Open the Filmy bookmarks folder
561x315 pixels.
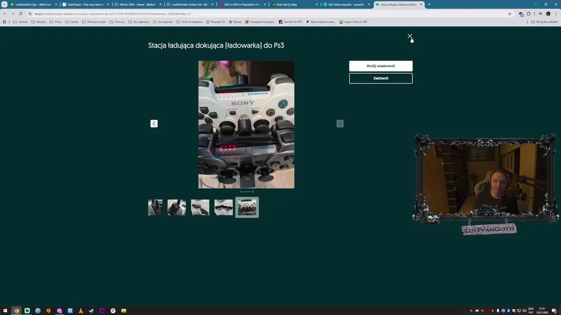coord(55,22)
